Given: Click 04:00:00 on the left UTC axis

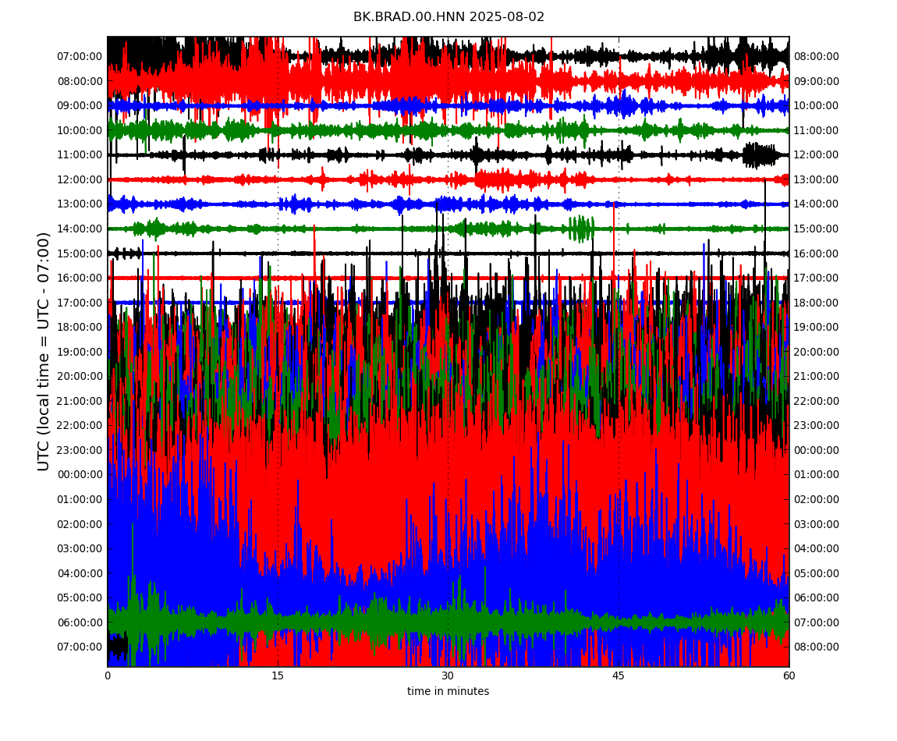Looking at the screenshot, I should [x=80, y=573].
